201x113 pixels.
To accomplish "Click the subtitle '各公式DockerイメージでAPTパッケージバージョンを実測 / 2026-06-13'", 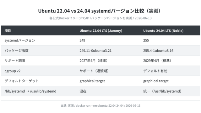I will (100, 18).
